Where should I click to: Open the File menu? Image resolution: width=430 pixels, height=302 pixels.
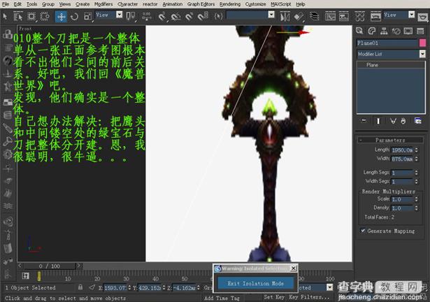(x=6, y=4)
